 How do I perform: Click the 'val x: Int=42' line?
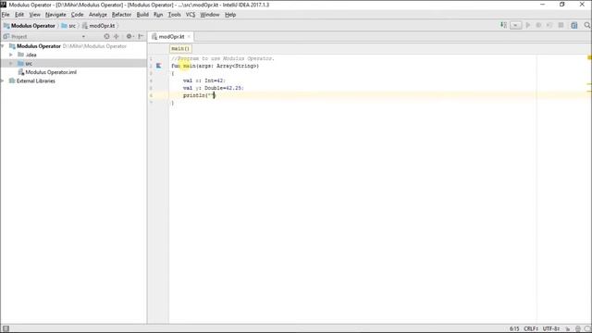(x=203, y=80)
